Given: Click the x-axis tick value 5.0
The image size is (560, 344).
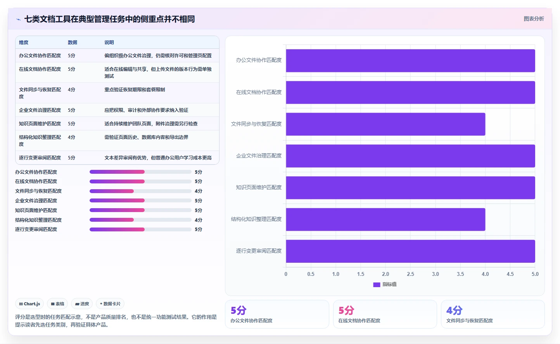Looking at the screenshot, I should pyautogui.click(x=535, y=274).
